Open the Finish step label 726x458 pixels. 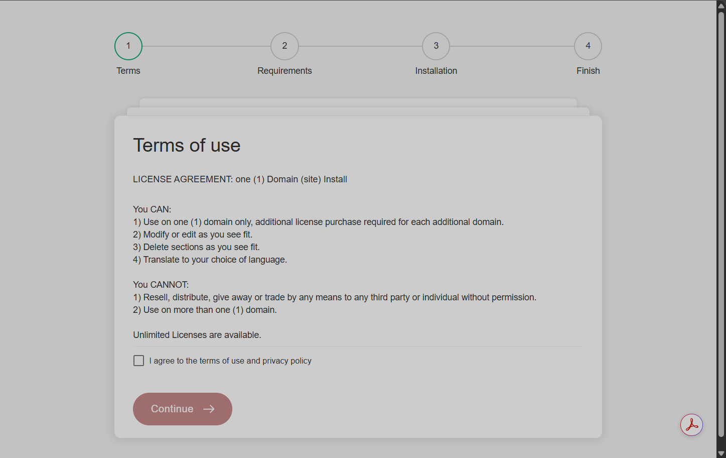(588, 71)
